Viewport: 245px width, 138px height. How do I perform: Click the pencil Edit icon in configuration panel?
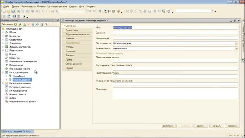click(x=20, y=25)
